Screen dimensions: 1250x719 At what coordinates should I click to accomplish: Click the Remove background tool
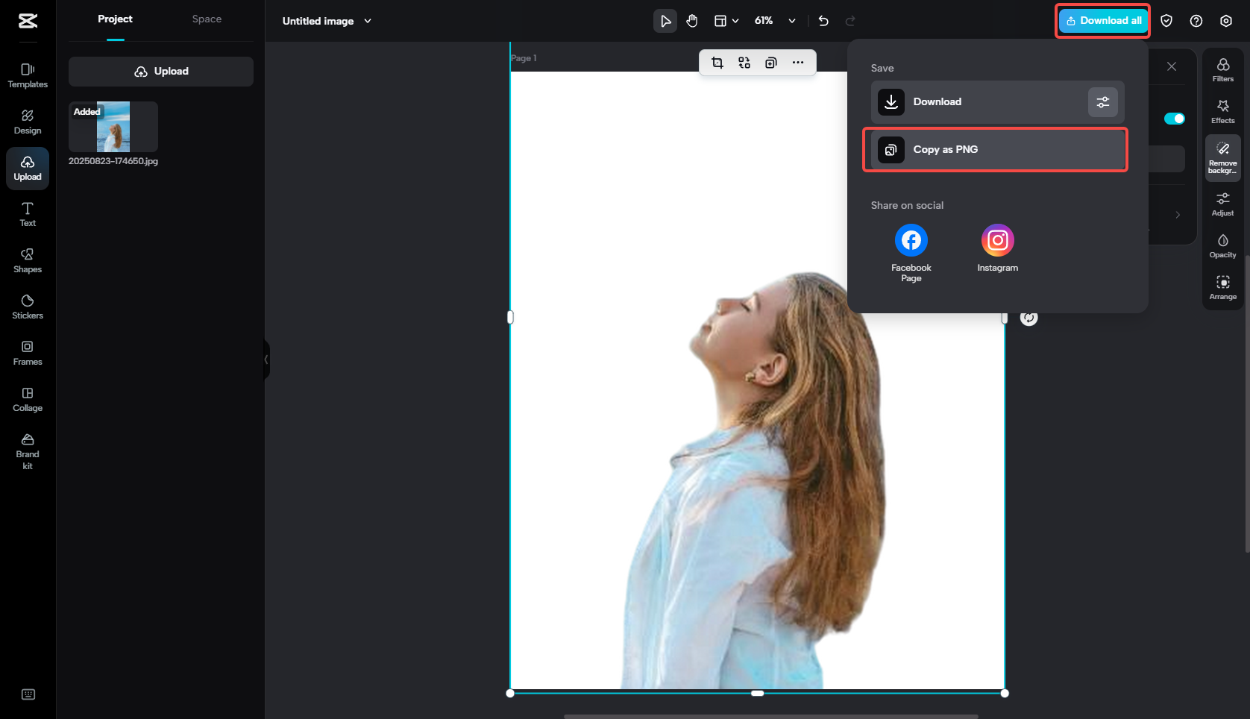[x=1222, y=157]
